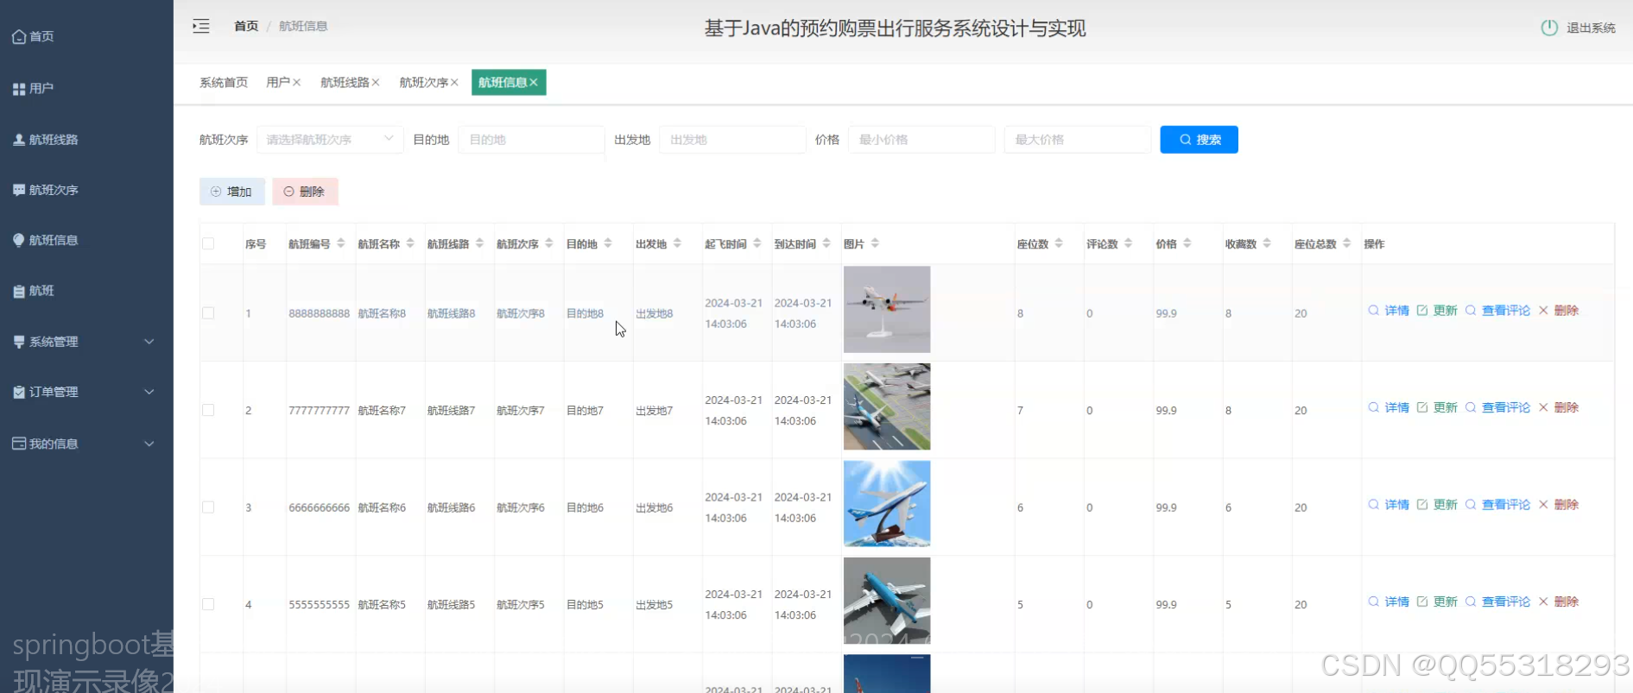Click 更新 for flight 5555555555

coord(1437,602)
